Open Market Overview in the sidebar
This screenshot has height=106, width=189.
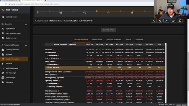[x=11, y=17]
